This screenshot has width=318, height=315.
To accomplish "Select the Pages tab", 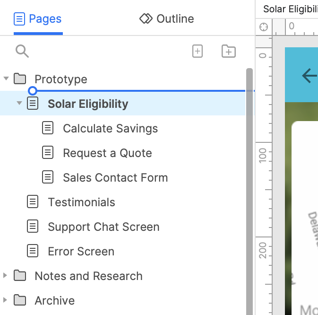I will [38, 19].
